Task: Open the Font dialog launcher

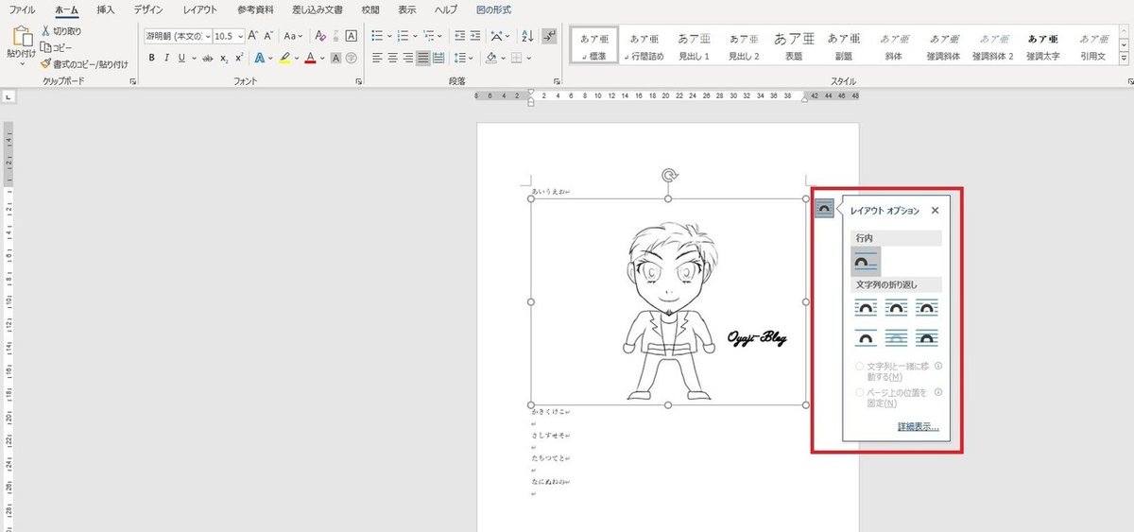Action: (358, 82)
